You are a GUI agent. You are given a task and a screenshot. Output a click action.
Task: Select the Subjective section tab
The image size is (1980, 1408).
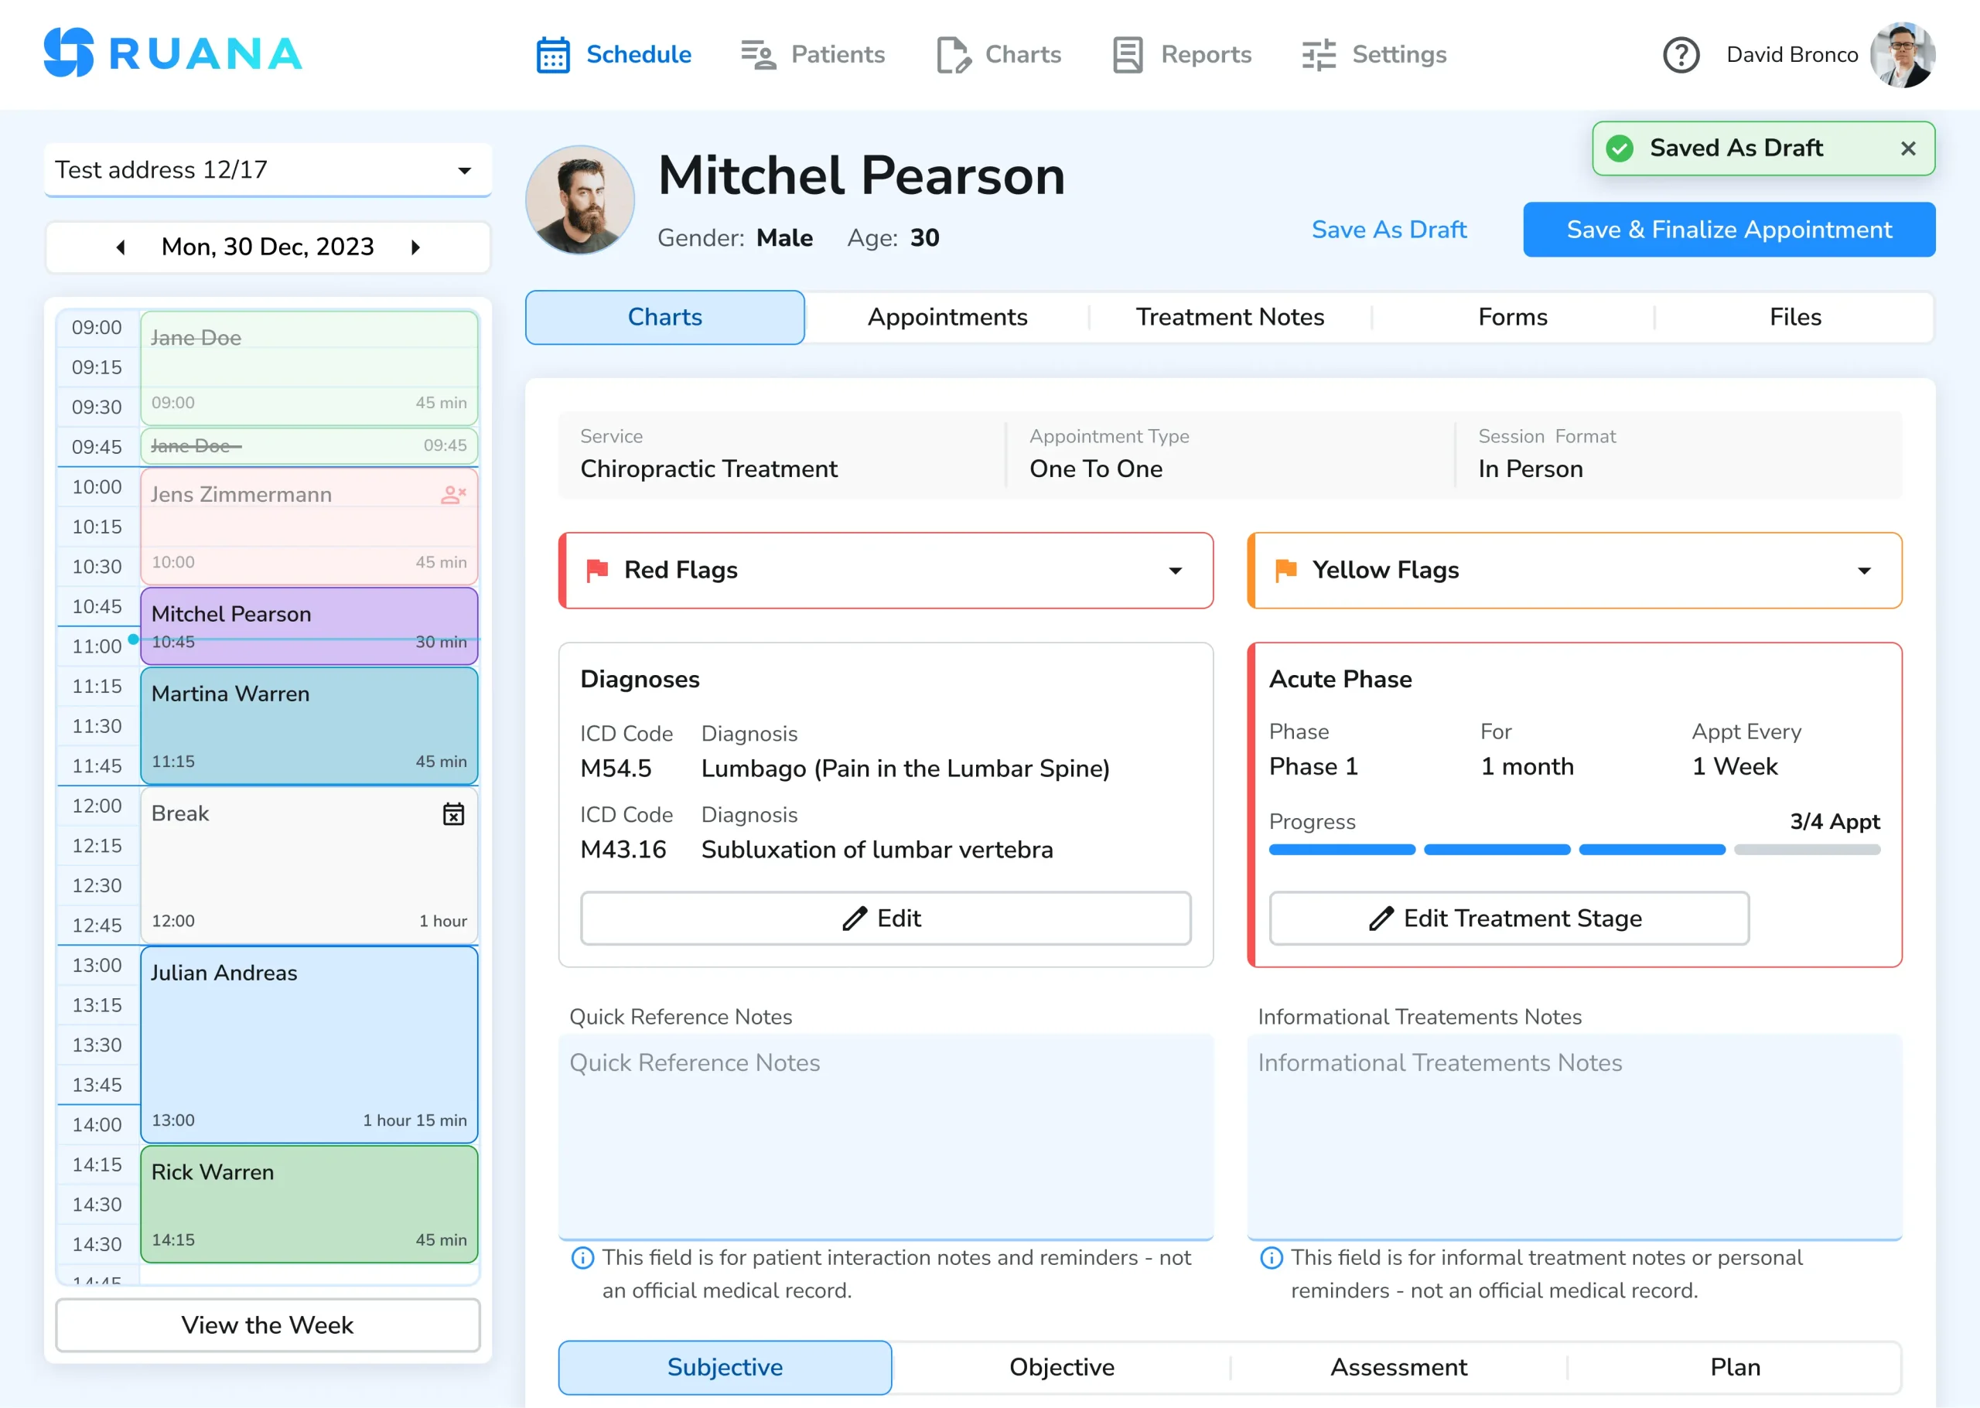pyautogui.click(x=725, y=1367)
